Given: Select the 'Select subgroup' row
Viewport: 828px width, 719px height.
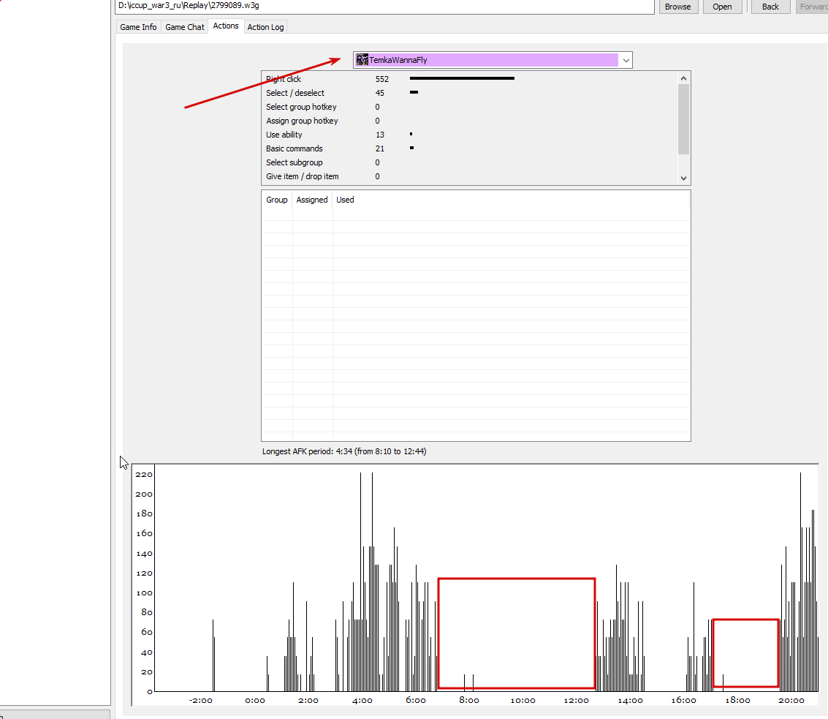Looking at the screenshot, I should click(469, 162).
